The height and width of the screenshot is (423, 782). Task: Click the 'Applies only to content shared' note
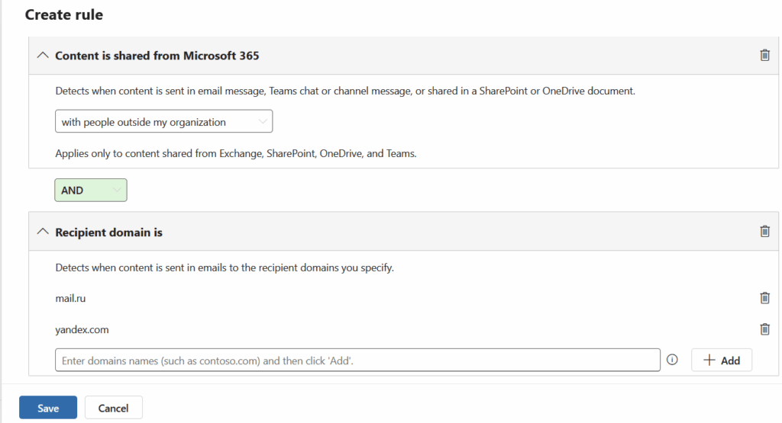(235, 153)
